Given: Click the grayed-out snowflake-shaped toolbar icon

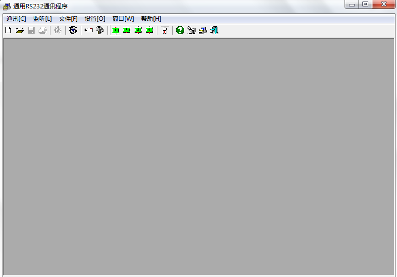Looking at the screenshot, I should [x=58, y=30].
